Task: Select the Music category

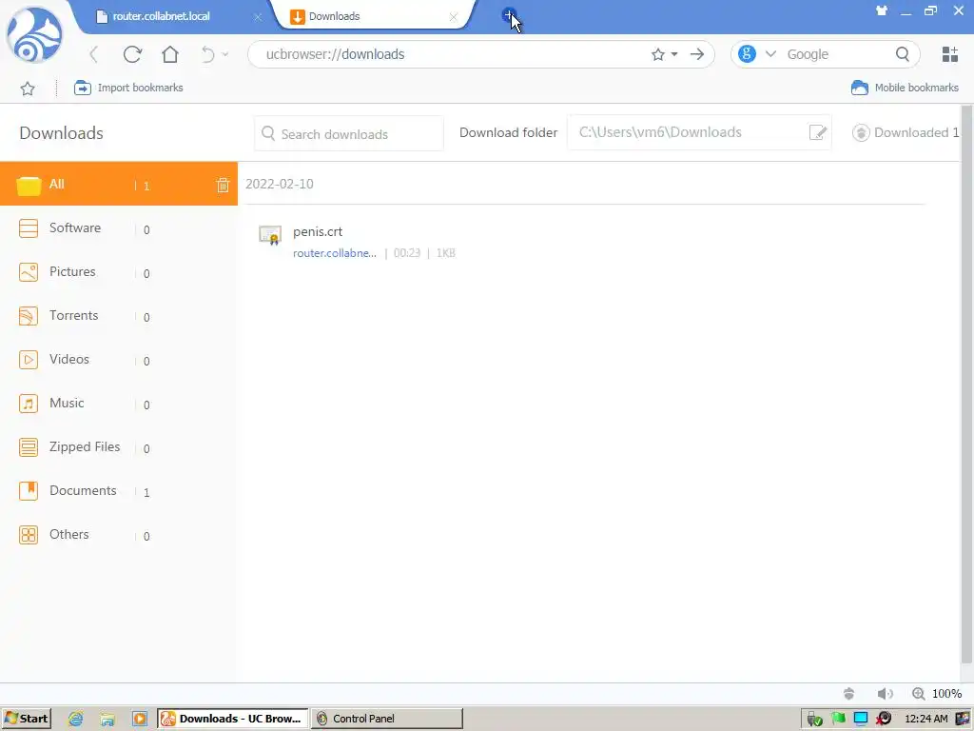Action: (119, 404)
